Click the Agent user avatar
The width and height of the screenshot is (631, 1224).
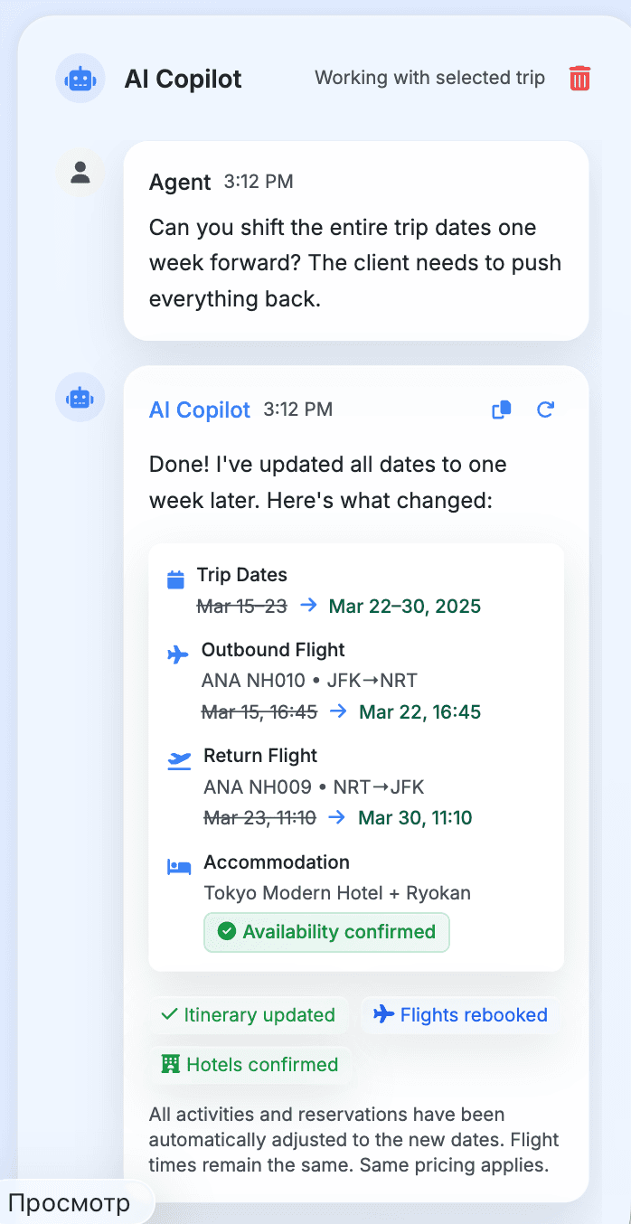coord(80,172)
